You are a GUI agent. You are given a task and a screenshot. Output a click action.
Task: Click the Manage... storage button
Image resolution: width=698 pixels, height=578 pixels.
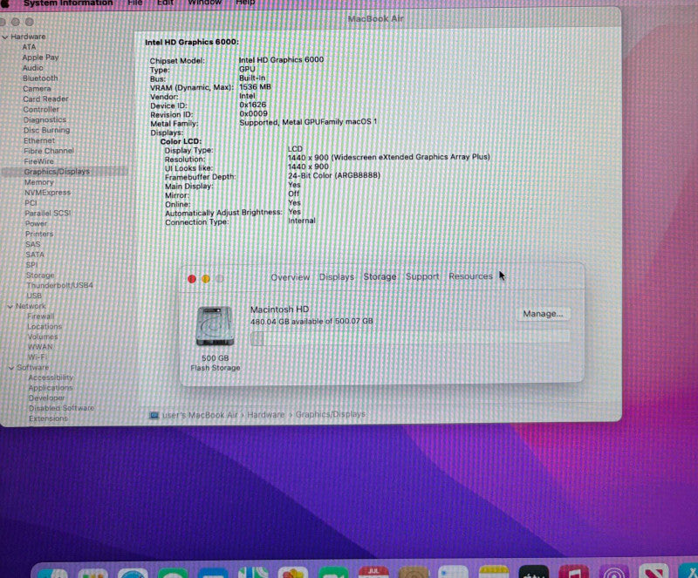tap(543, 314)
